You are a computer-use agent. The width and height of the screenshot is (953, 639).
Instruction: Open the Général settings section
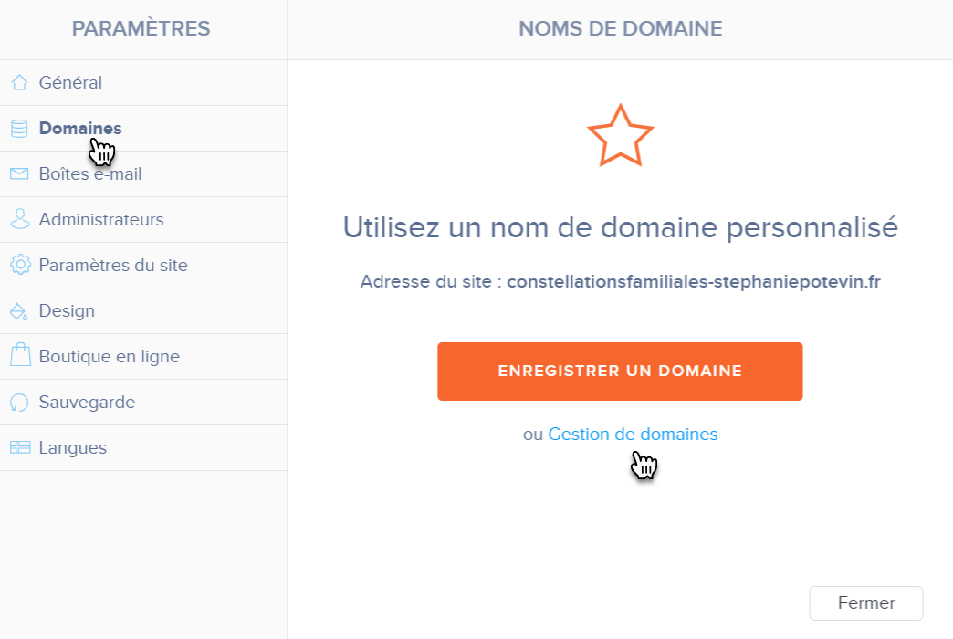pos(70,83)
